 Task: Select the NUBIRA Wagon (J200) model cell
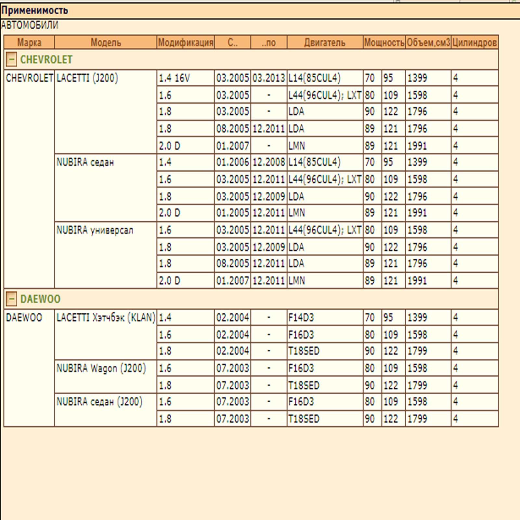coord(106,376)
